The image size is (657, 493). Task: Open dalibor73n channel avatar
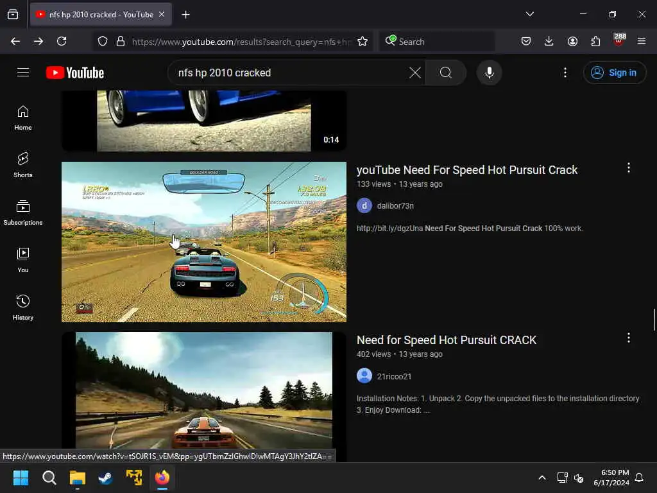[x=364, y=206]
